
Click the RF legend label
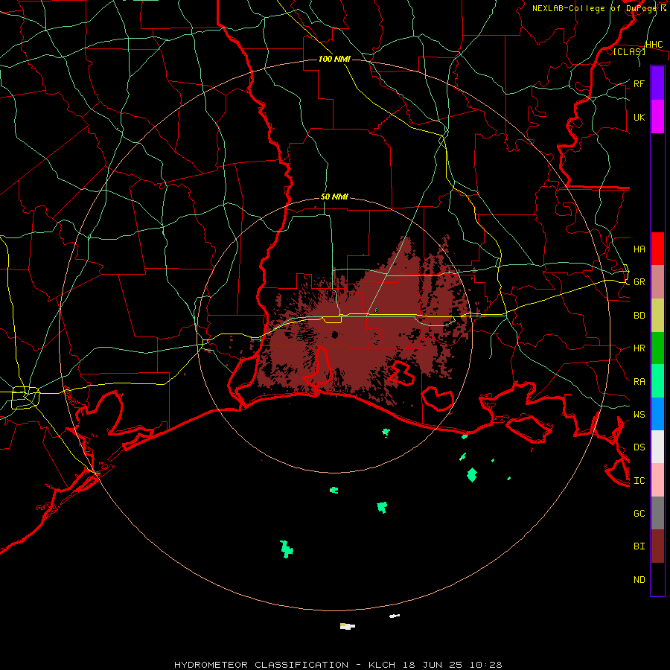639,83
